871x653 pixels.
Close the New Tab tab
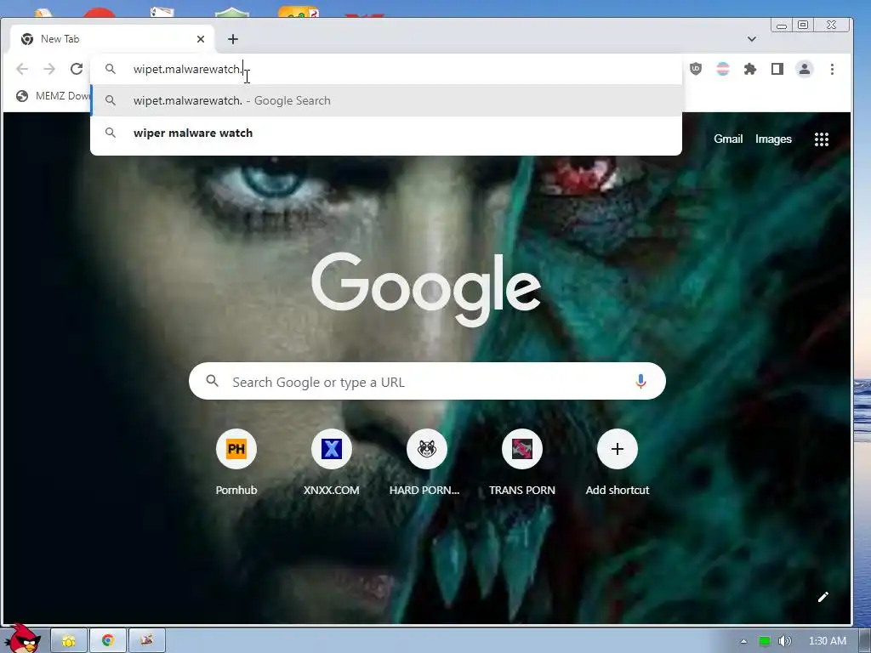tap(201, 39)
